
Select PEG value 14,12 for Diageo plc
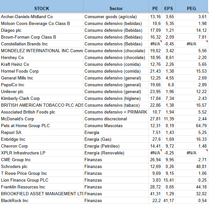click(192, 30)
